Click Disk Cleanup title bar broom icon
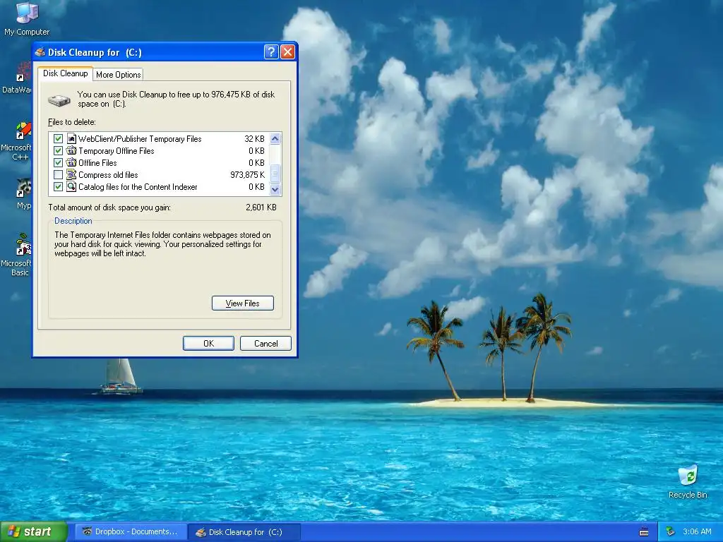Viewport: 723px width, 542px height. [x=40, y=52]
